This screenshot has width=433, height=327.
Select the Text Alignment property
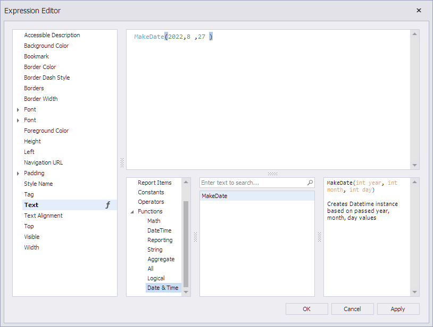pos(43,216)
